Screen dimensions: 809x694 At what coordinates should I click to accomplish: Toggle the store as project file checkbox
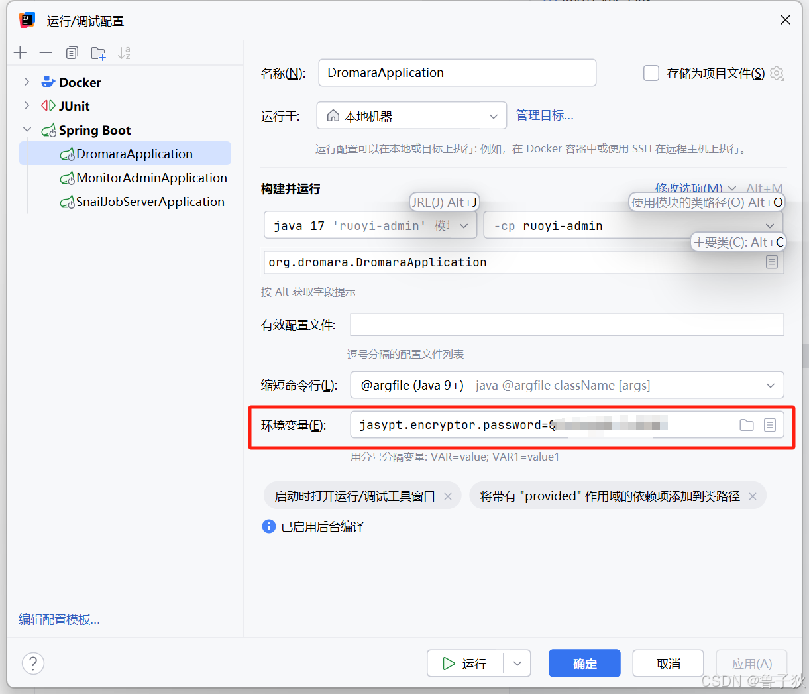[x=651, y=73]
